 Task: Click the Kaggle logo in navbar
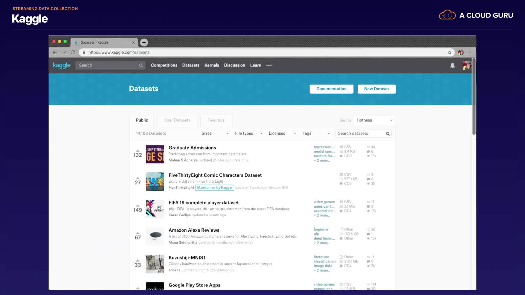point(62,65)
